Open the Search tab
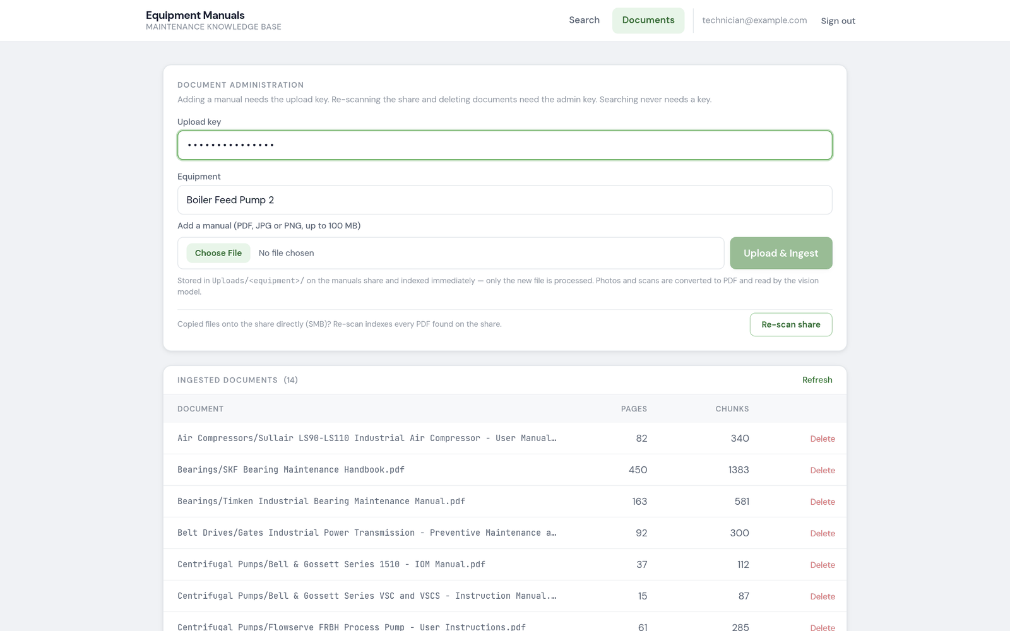 click(x=584, y=20)
